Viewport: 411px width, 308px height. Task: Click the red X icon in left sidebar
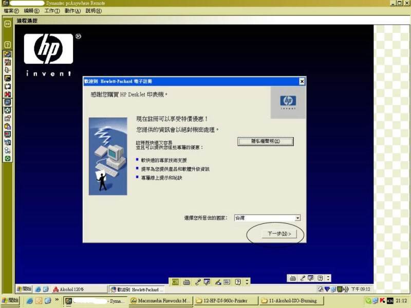(x=8, y=94)
